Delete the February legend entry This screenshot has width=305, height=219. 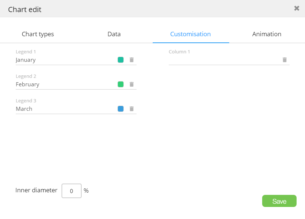[132, 84]
